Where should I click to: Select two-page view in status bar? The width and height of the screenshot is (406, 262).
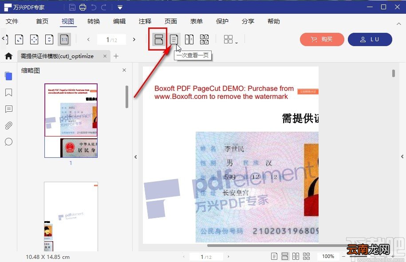pos(296,256)
